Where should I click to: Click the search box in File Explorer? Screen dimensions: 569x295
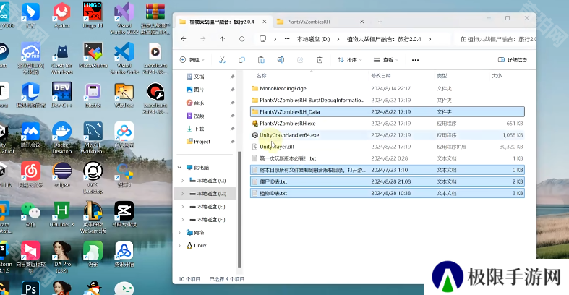(x=495, y=39)
